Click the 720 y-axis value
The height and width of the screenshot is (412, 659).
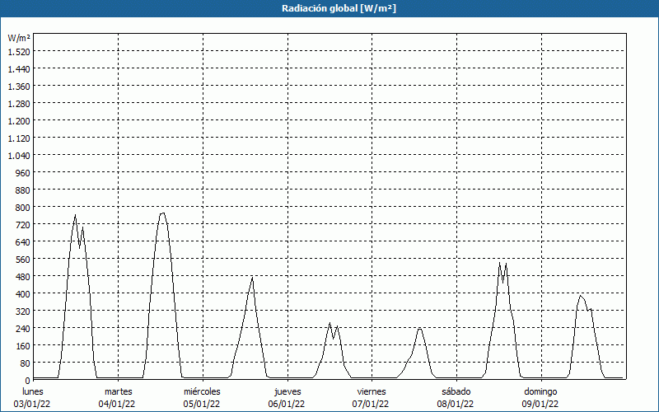coord(23,224)
